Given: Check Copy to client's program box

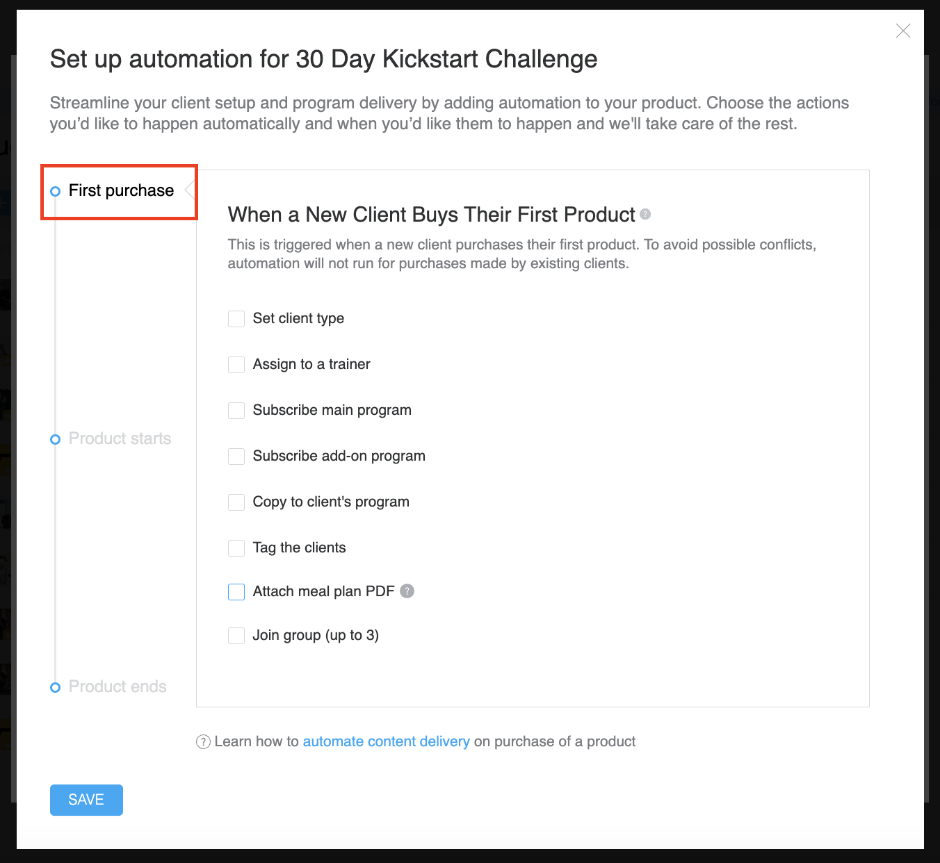Looking at the screenshot, I should (236, 502).
